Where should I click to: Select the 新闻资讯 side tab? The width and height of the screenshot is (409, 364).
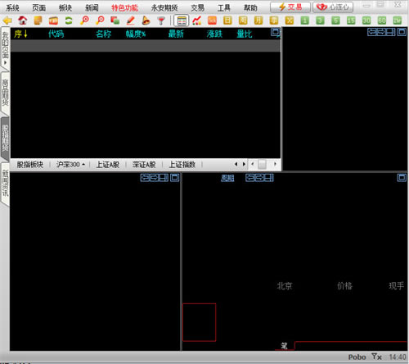pos(6,184)
